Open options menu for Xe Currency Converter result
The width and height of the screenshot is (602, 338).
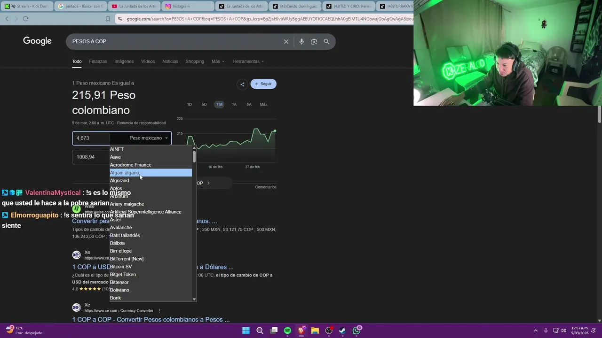click(x=159, y=311)
